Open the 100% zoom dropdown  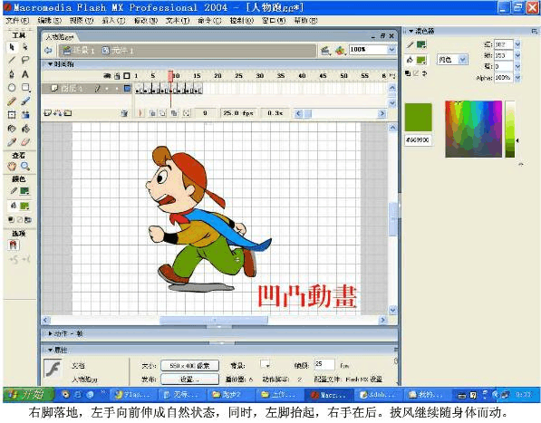click(x=391, y=50)
